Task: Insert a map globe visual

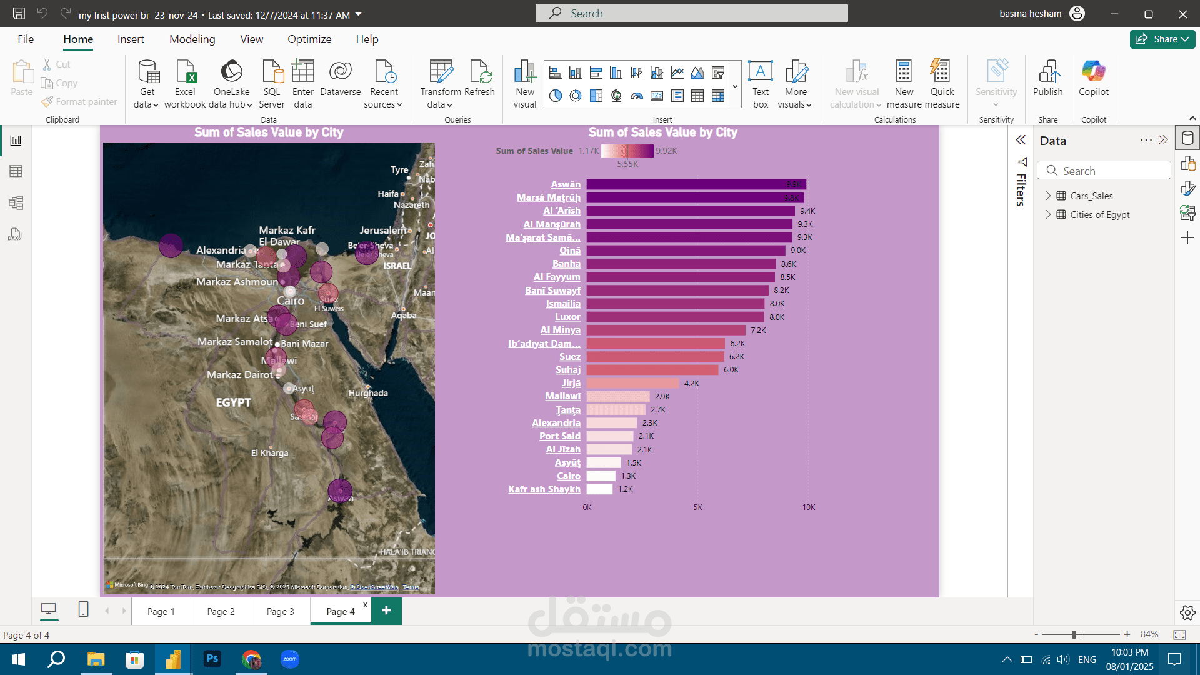Action: (x=616, y=96)
